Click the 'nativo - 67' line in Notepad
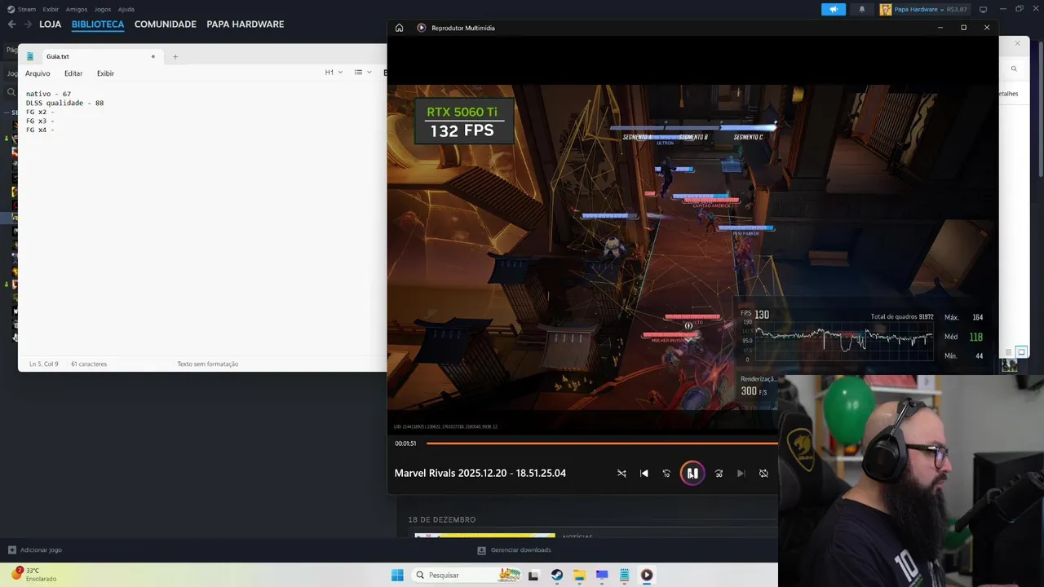 coord(48,94)
